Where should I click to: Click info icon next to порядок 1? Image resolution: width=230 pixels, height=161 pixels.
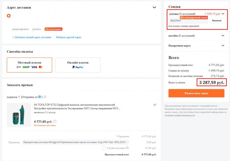45,97
